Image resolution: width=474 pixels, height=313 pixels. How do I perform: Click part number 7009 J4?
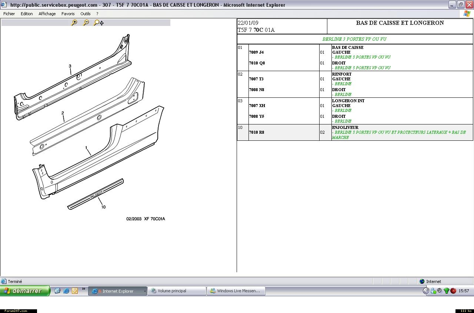click(256, 52)
